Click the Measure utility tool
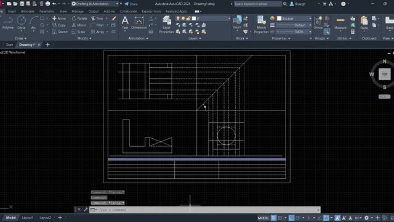Image resolution: width=394 pixels, height=222 pixels. [340, 23]
